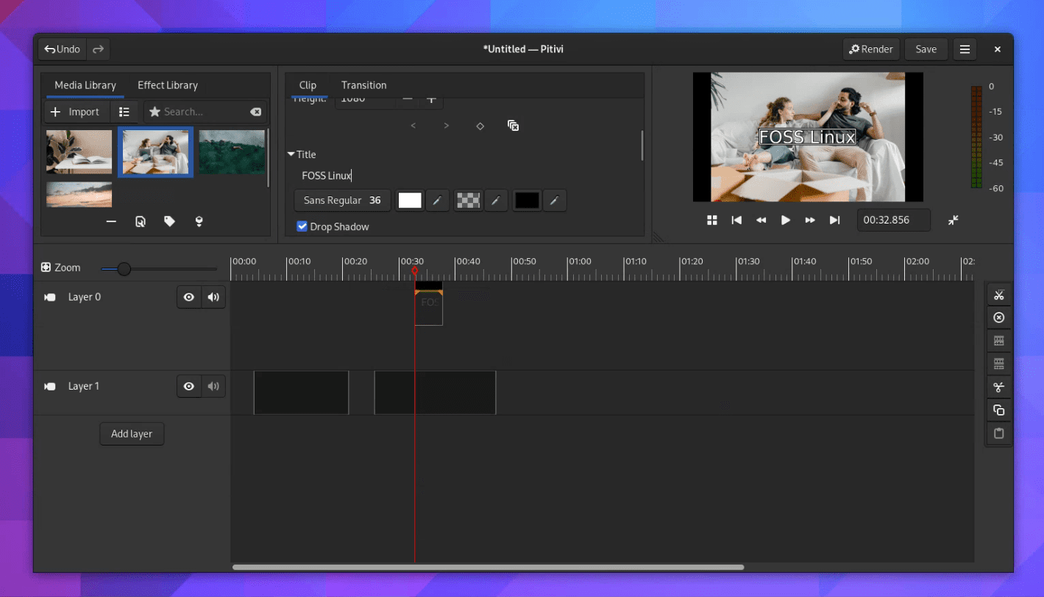Open the Render dialog
1044x597 pixels.
(871, 49)
